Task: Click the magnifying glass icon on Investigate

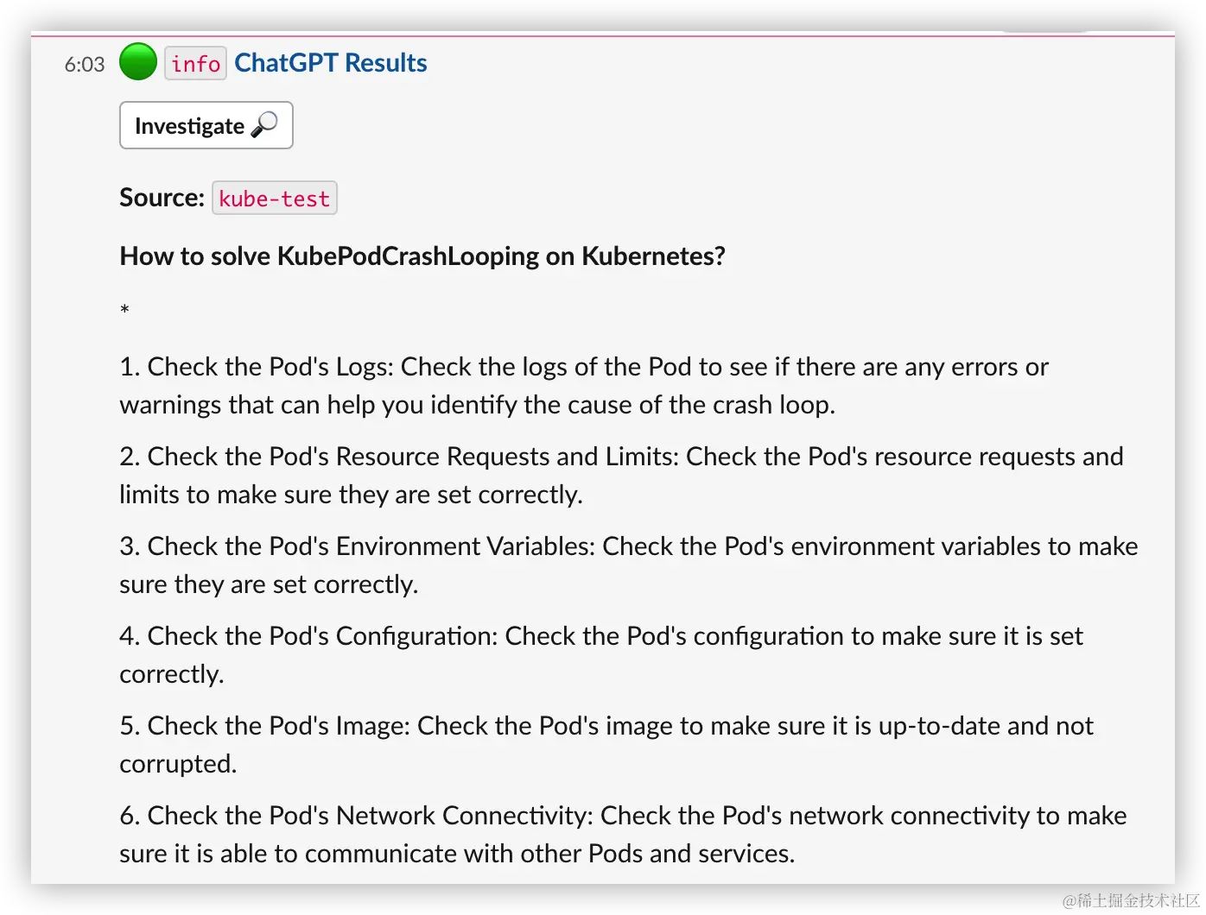Action: 264,125
